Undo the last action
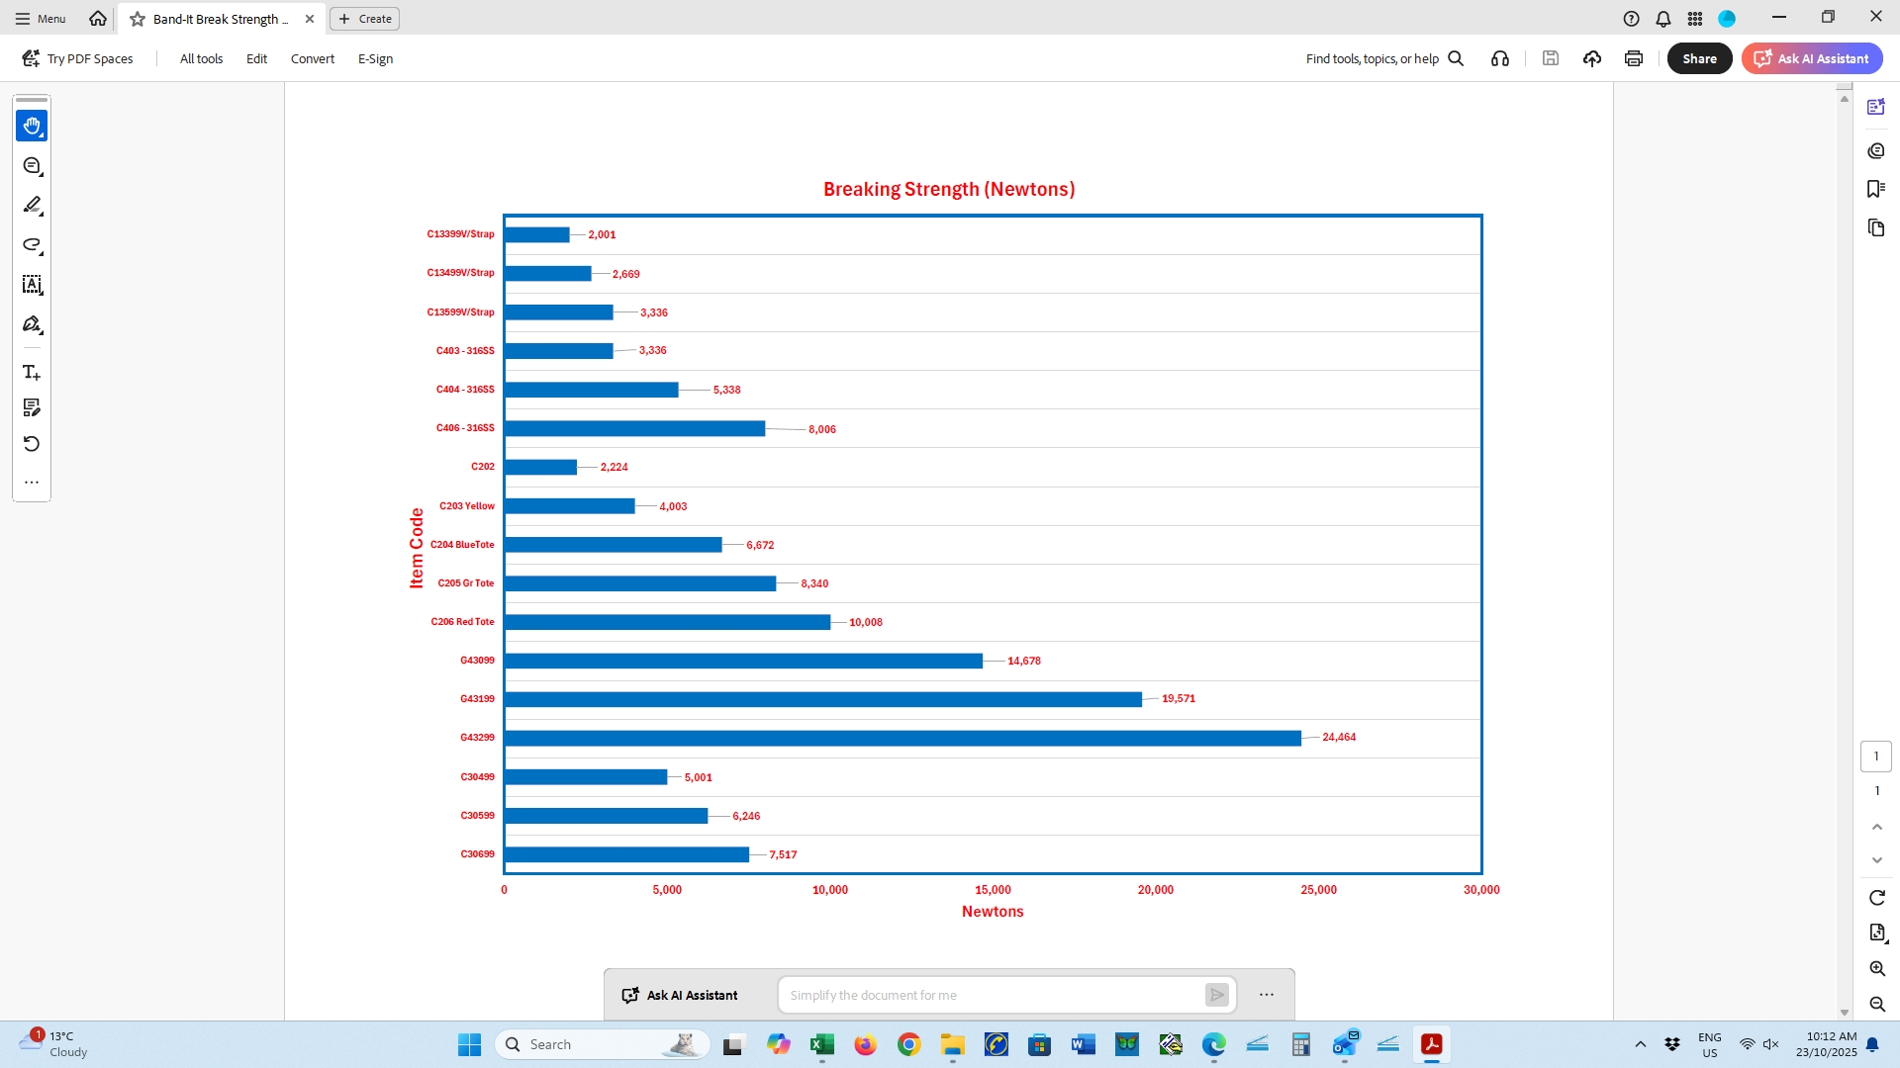 coord(32,444)
